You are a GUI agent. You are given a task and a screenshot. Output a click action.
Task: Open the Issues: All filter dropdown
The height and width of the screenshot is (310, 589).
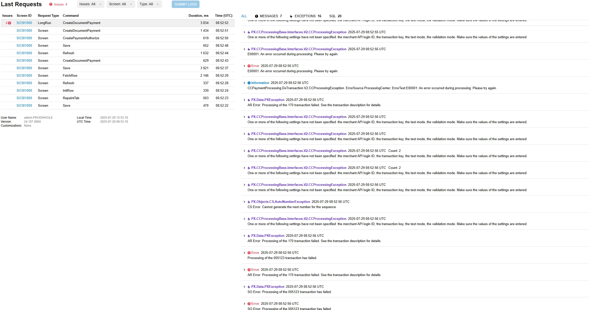(x=90, y=4)
